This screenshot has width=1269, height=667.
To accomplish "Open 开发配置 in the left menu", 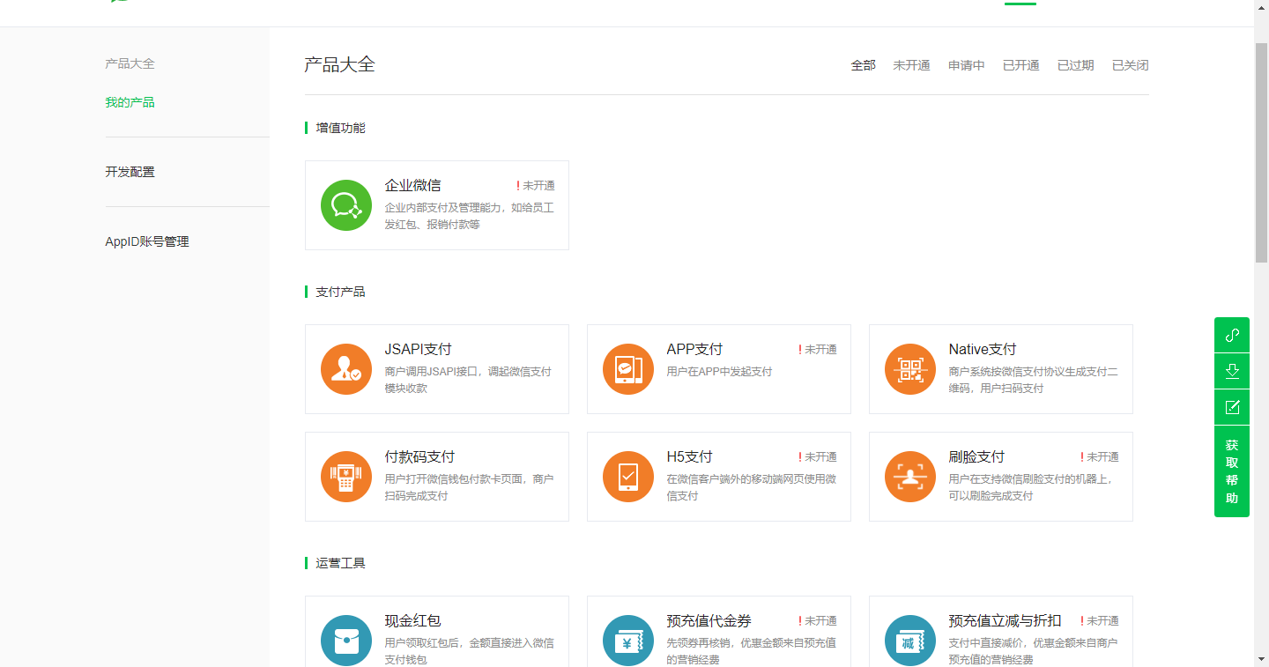I will click(x=130, y=172).
